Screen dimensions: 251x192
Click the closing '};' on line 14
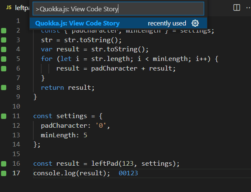point(37,144)
